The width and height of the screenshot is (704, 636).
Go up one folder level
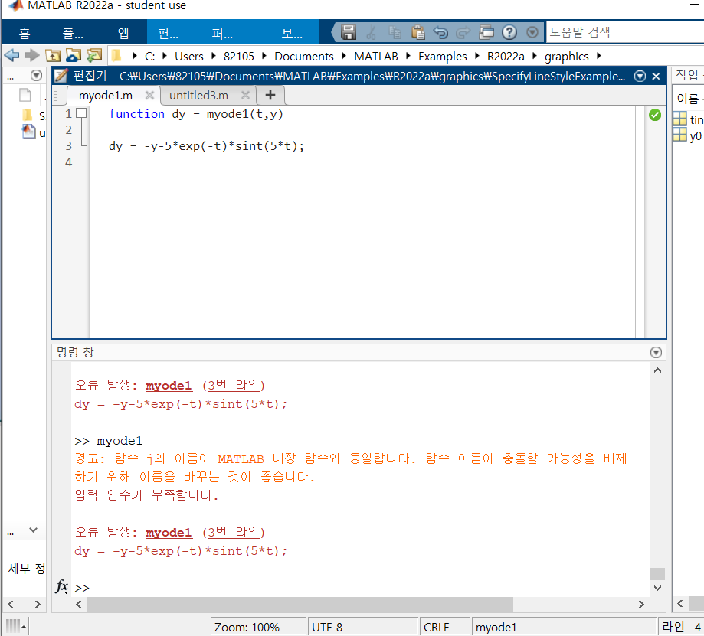pos(53,56)
